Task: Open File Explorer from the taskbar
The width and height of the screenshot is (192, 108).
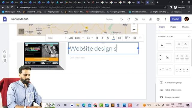Action: click(77, 105)
